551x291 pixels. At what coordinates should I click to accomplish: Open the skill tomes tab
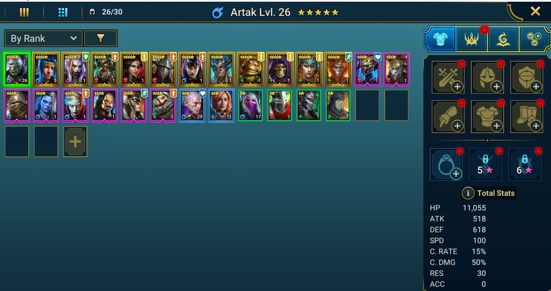coord(503,40)
